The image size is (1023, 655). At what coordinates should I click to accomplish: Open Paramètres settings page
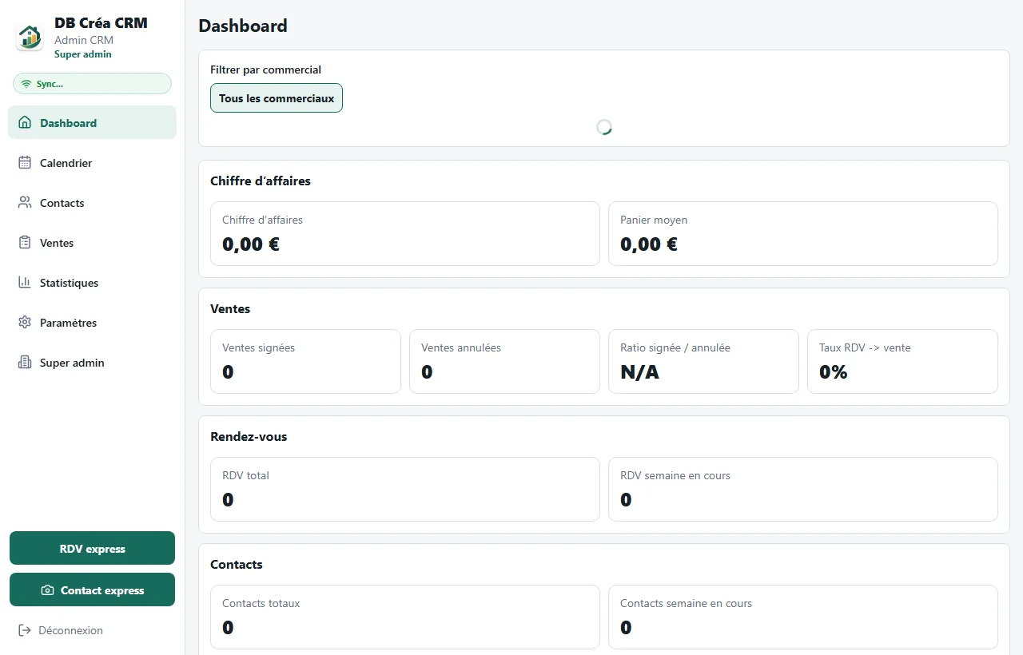click(92, 322)
